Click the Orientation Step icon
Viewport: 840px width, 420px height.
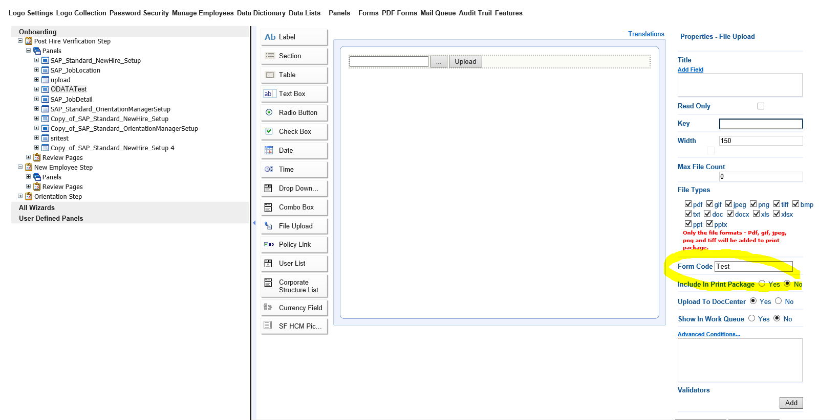pyautogui.click(x=29, y=196)
